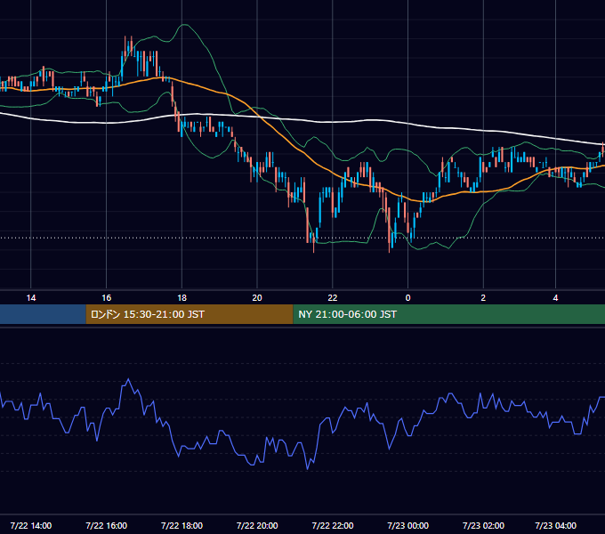This screenshot has width=605, height=534.
Task: Click the 7/23 04:00 time label
Action: (x=555, y=525)
